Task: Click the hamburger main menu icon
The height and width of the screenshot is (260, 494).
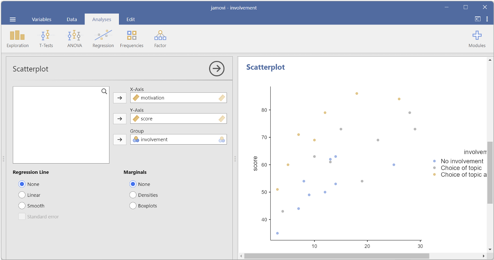Action: click(x=13, y=19)
